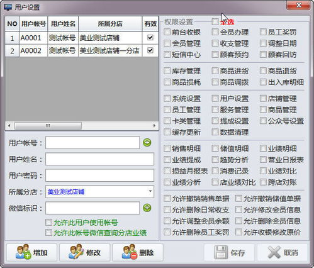The image size is (314, 268).
Task: Click the 用户帐号 column header
Action: point(33,24)
